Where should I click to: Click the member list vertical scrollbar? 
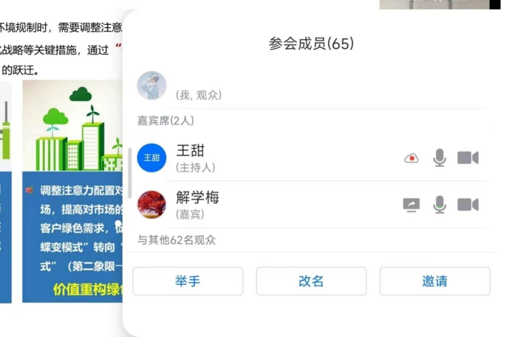(x=130, y=173)
